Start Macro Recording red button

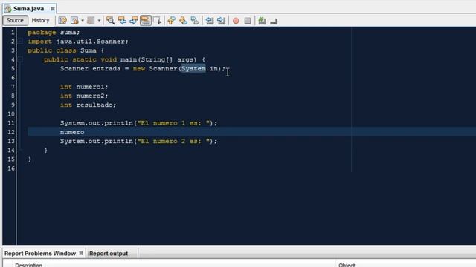tap(236, 21)
